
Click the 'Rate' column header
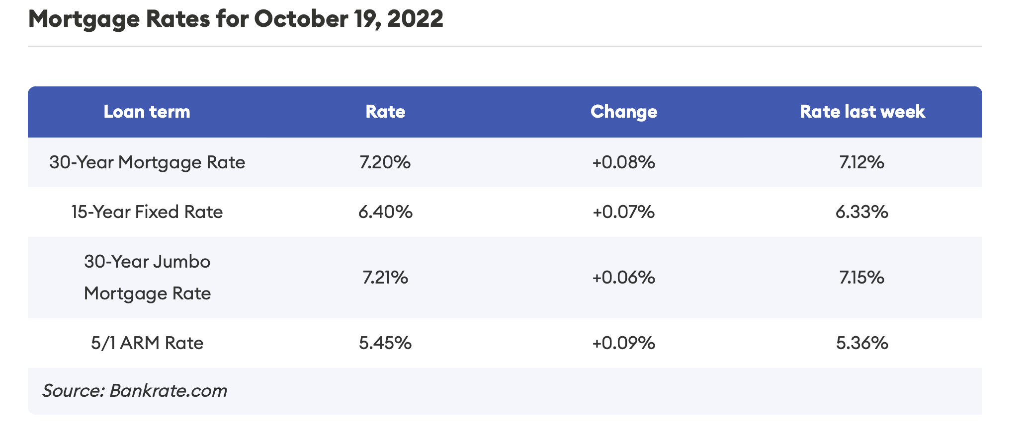[x=385, y=112]
